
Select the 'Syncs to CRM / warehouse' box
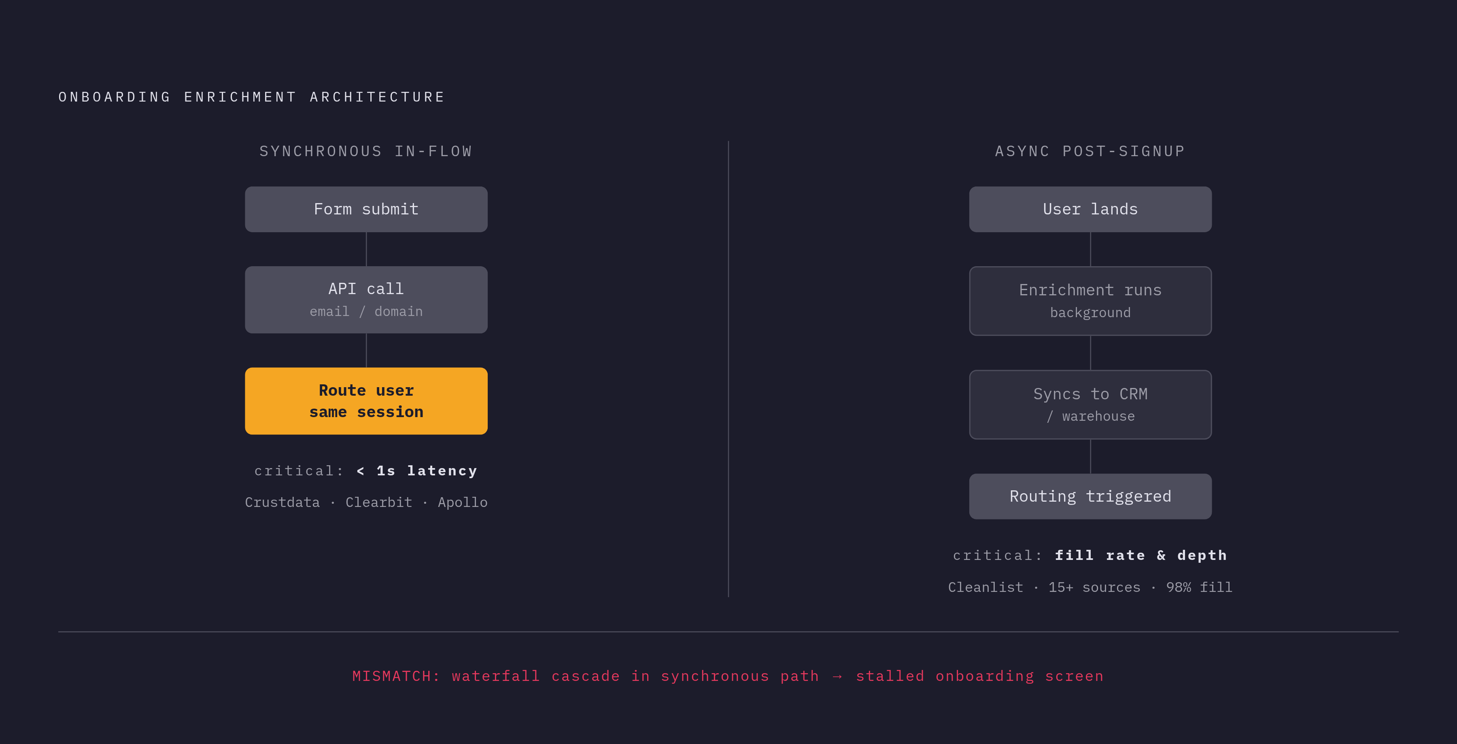click(1090, 404)
